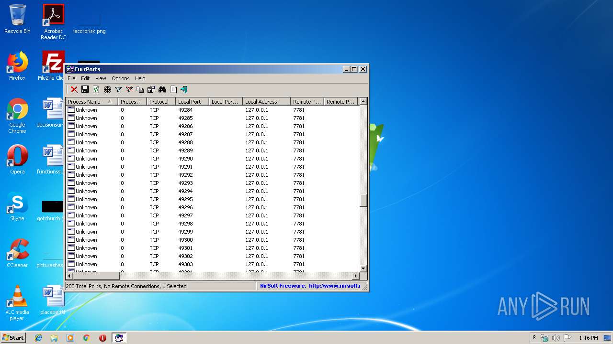Viewport: 613px width, 344px height.
Task: Open the Edit menu
Action: [85, 78]
